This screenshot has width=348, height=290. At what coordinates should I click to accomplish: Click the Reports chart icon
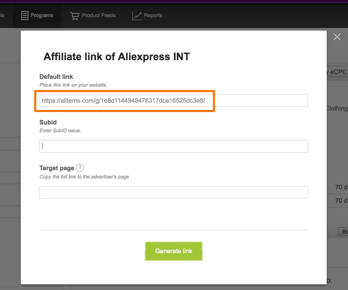coord(137,16)
